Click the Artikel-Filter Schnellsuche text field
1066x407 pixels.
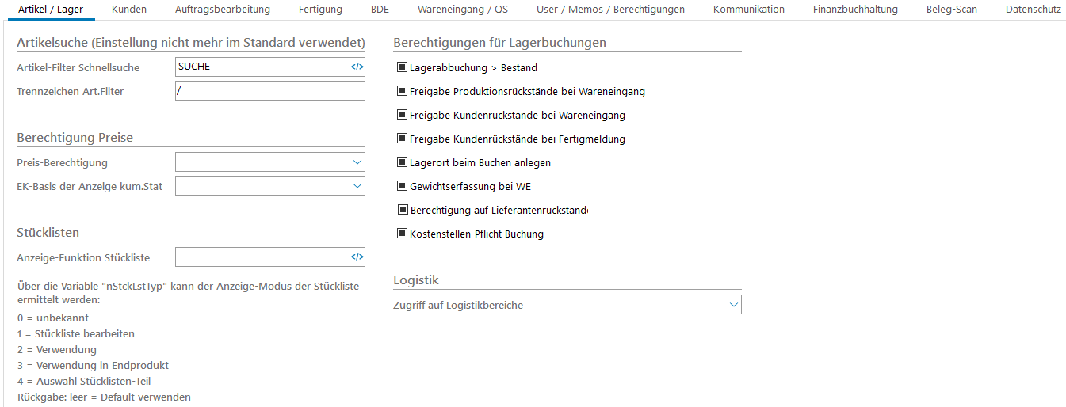click(262, 67)
